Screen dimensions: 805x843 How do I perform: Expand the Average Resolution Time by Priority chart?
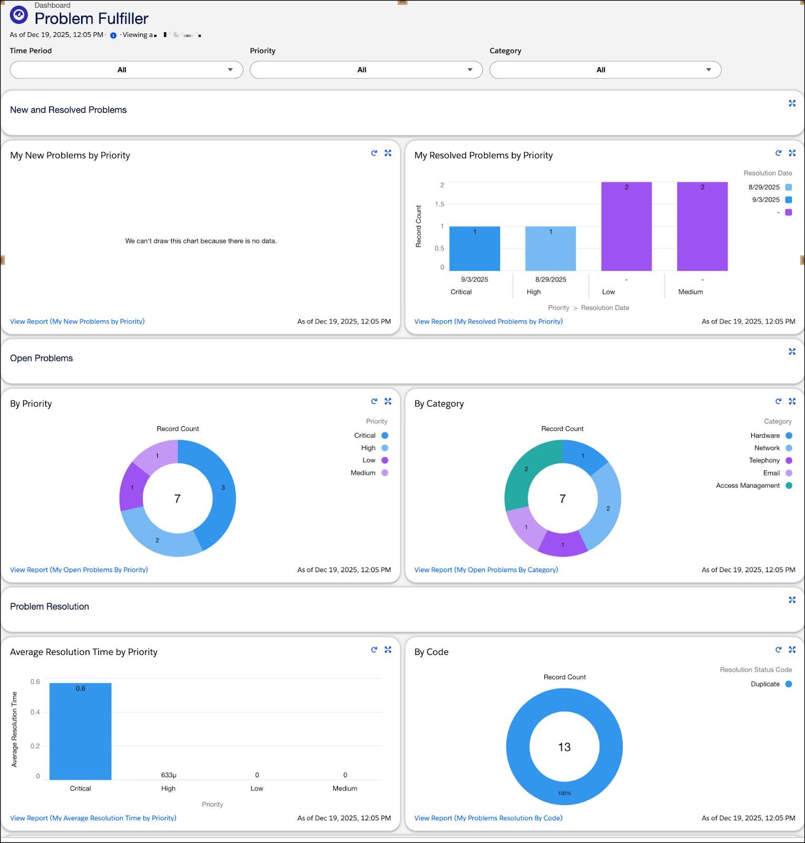pyautogui.click(x=388, y=649)
